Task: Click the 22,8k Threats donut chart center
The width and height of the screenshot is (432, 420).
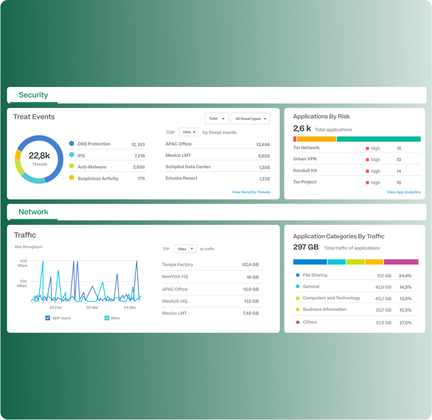Action: point(39,159)
